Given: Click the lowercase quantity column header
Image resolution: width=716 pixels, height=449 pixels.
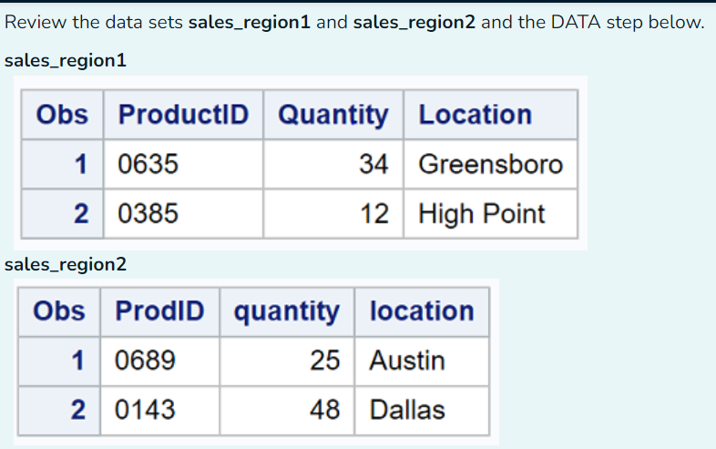Looking at the screenshot, I should coord(287,311).
